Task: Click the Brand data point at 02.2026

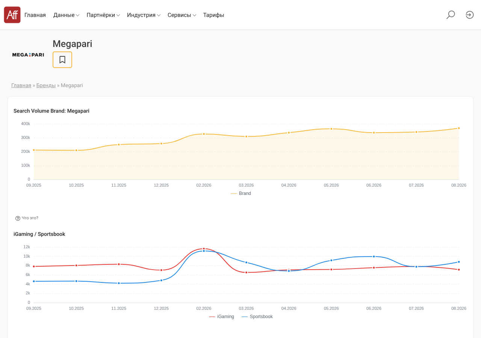Action: pos(204,134)
